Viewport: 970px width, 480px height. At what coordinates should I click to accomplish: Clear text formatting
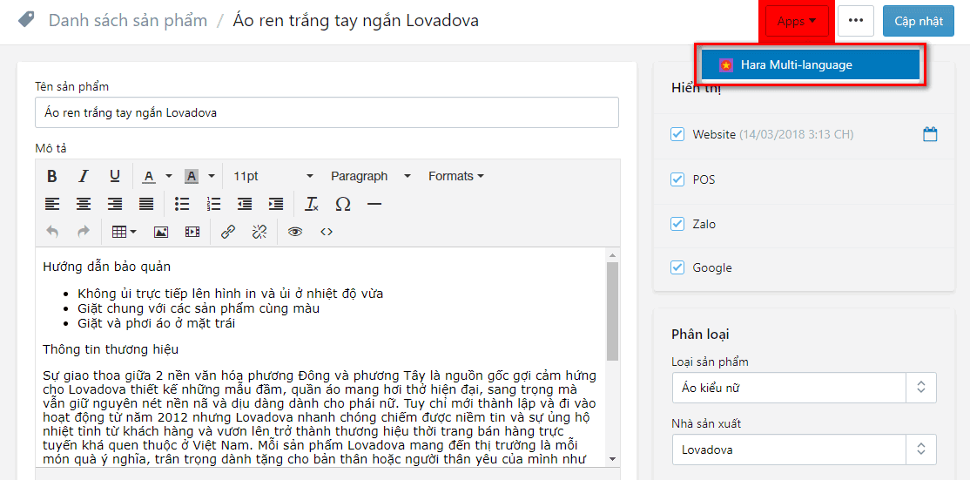[312, 204]
